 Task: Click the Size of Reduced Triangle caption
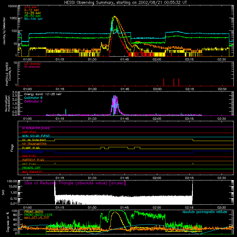[75, 183]
